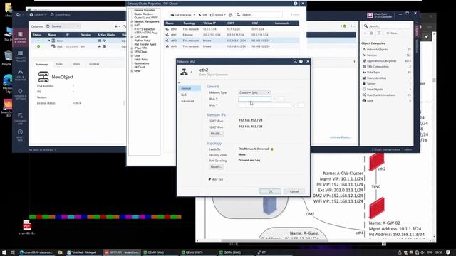Click the eth2 network object icon
The height and width of the screenshot is (256, 456).
click(x=184, y=72)
